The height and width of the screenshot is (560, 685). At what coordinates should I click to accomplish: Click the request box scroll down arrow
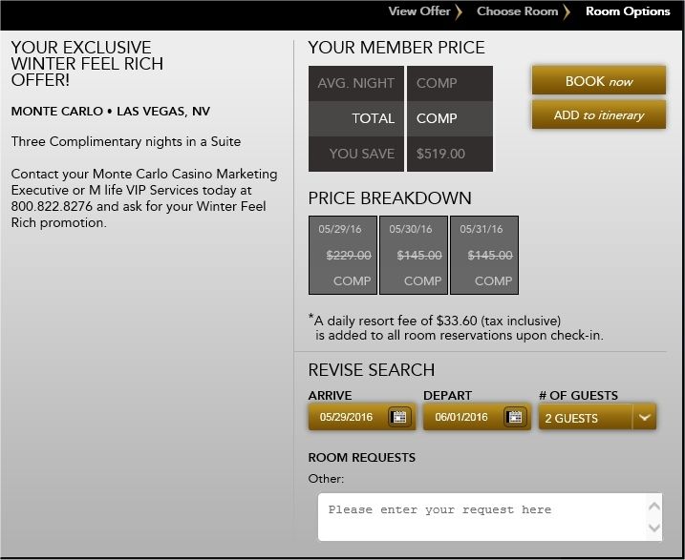tap(654, 528)
